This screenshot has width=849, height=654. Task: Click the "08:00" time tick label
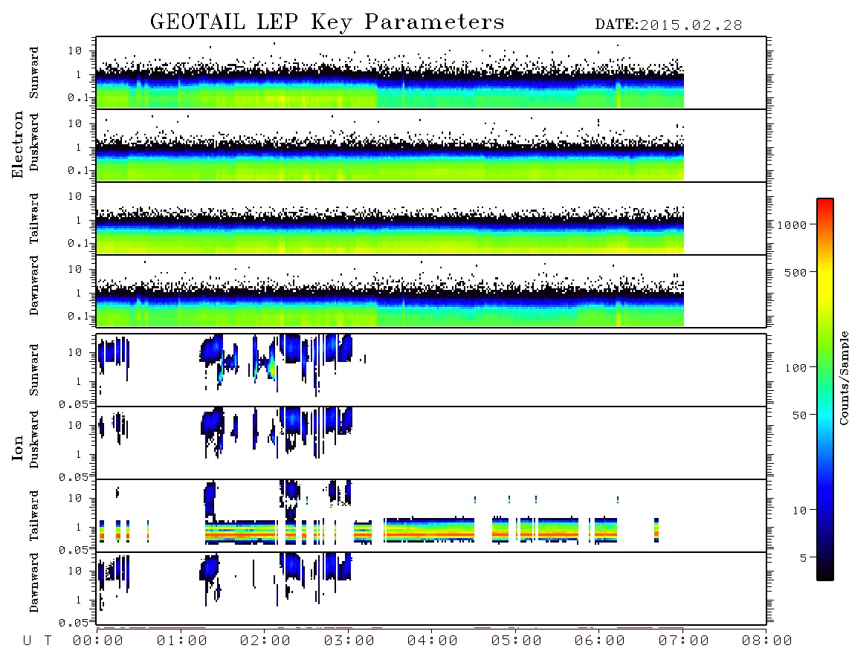[766, 641]
